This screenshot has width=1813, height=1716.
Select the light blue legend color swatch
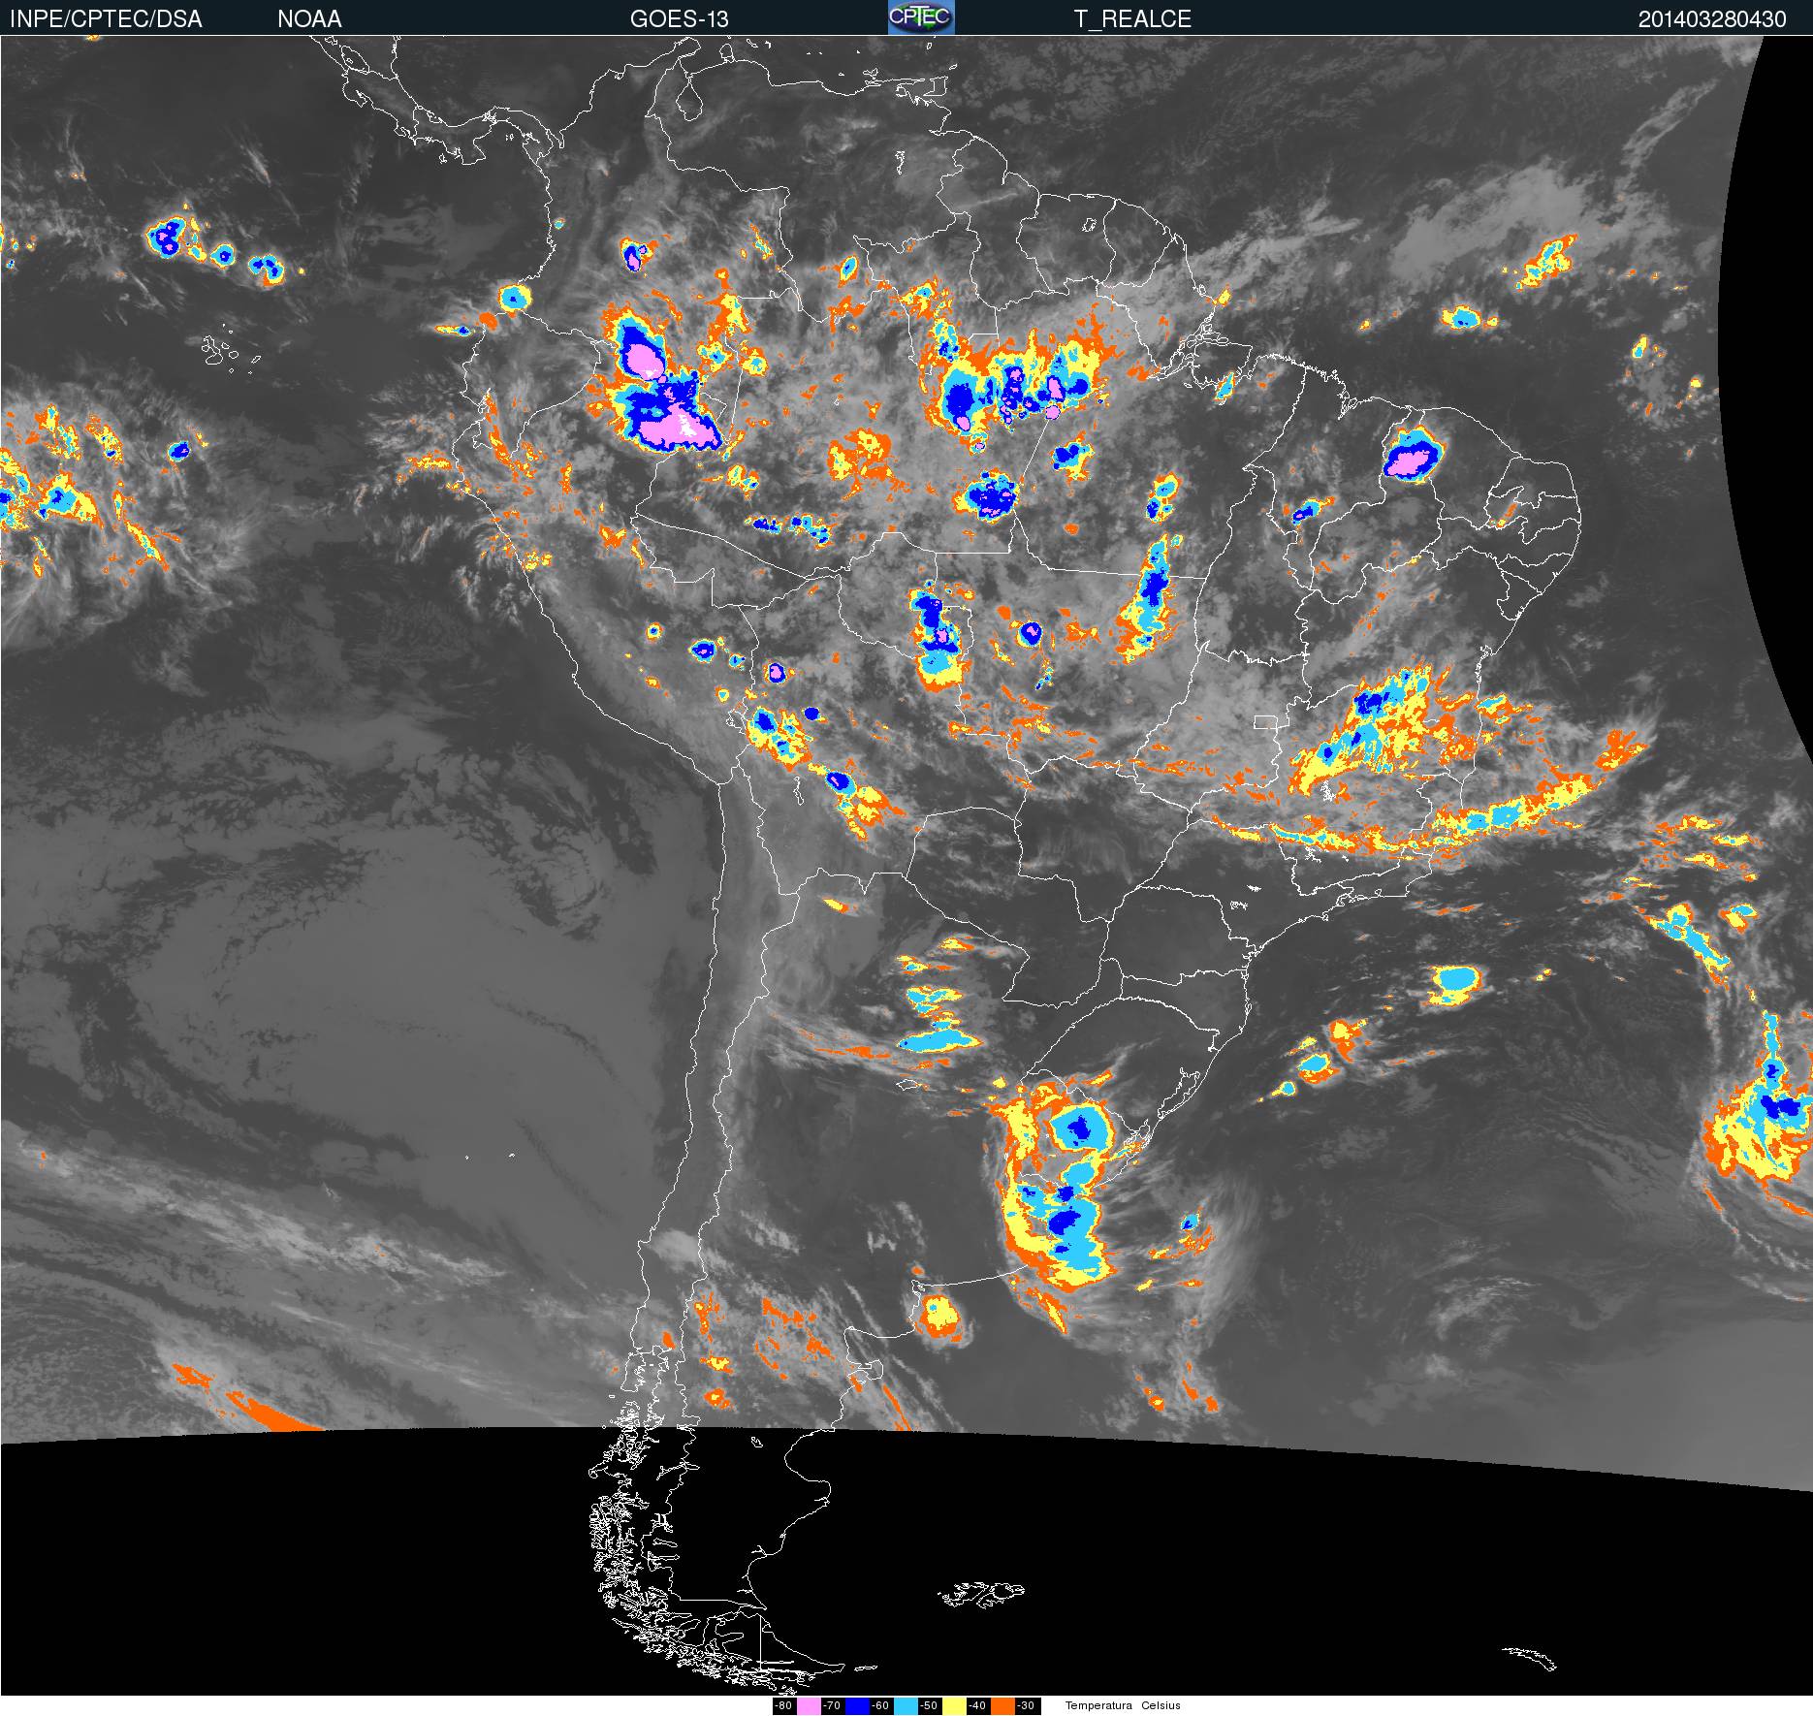pos(906,1705)
